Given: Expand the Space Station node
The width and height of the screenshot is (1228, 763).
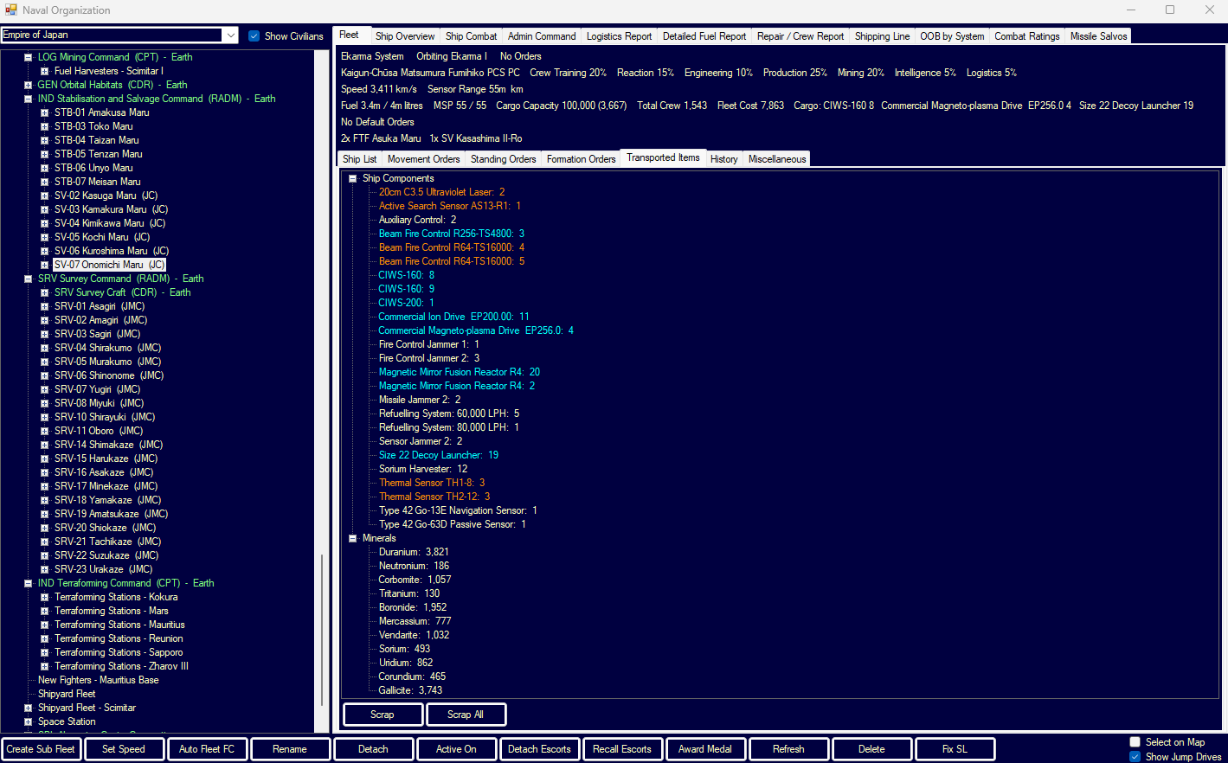Looking at the screenshot, I should pos(28,721).
